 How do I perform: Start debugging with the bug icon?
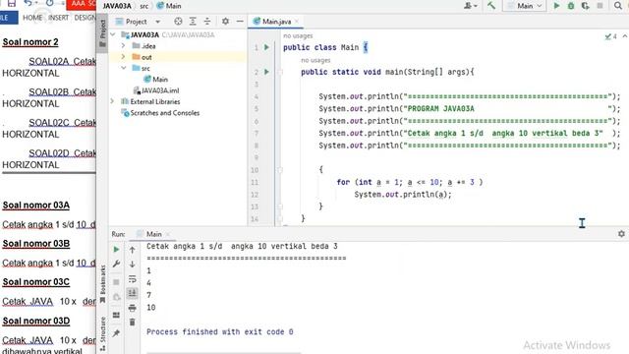571,6
